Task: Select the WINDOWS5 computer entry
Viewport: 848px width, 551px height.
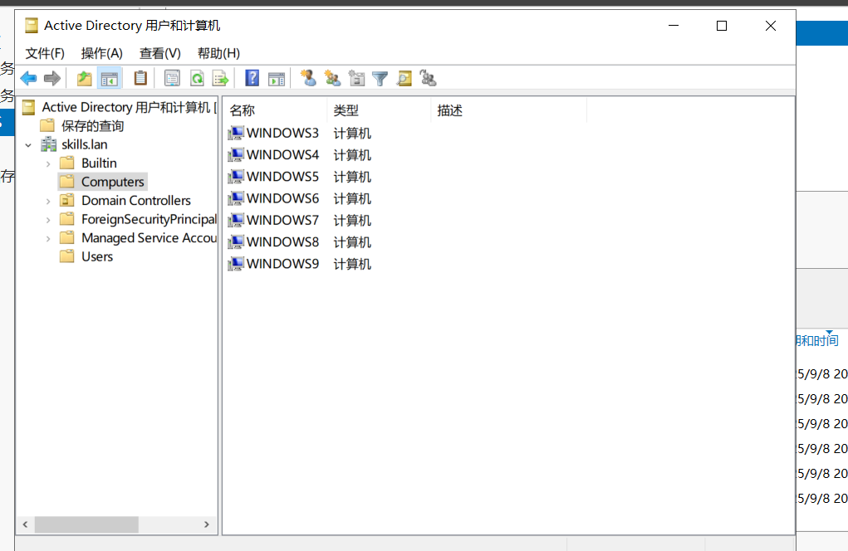Action: point(282,177)
